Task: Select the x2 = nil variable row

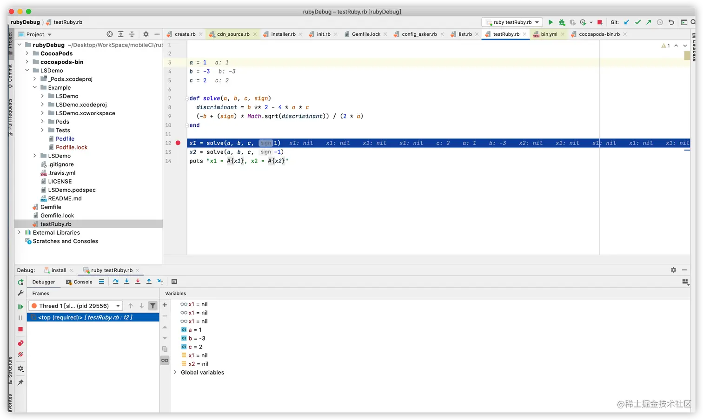Action: pos(198,364)
